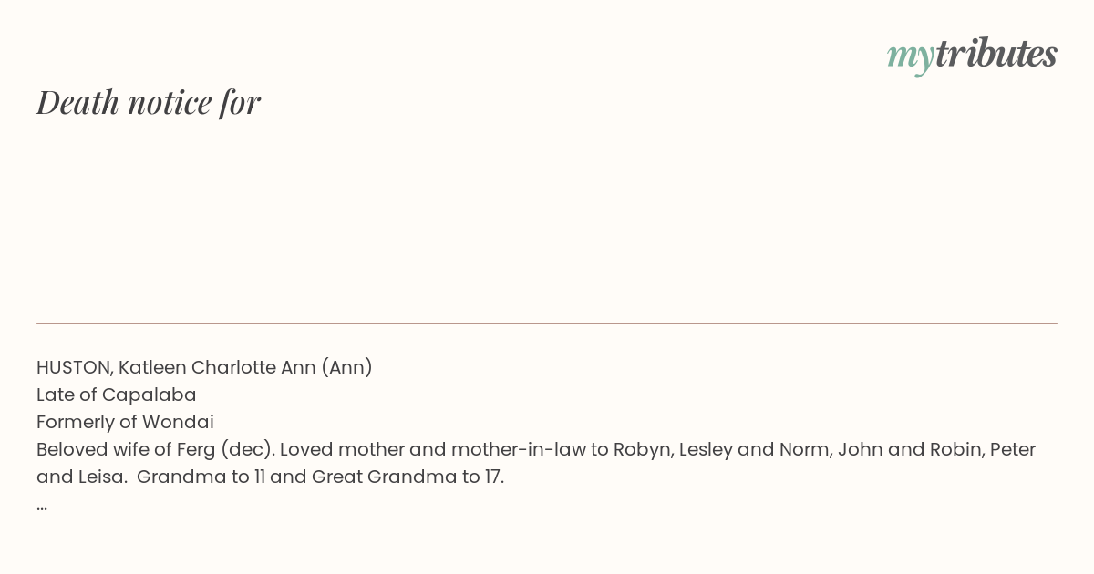Click the "(Ann)" nickname in parentheses
1094x574 pixels.
[x=346, y=367]
